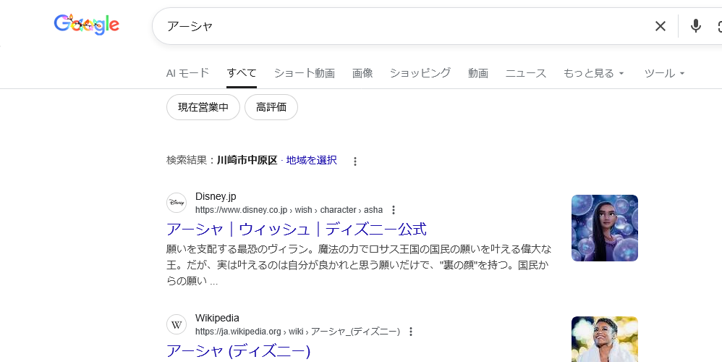Open the ツール dropdown menu
The height and width of the screenshot is (362, 722).
[x=664, y=73]
